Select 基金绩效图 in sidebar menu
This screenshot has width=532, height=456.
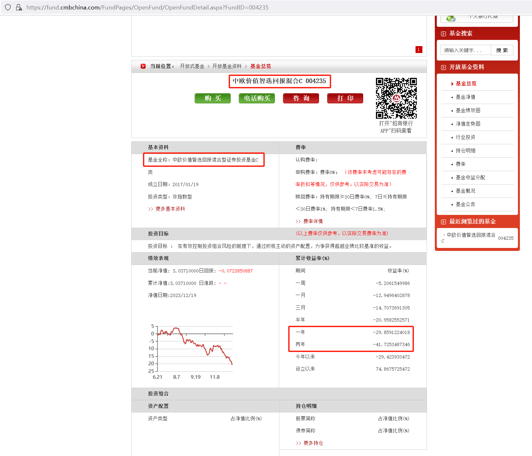point(468,110)
